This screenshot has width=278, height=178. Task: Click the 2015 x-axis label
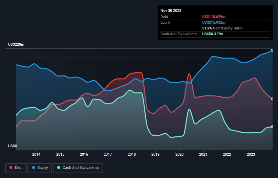coord(60,154)
